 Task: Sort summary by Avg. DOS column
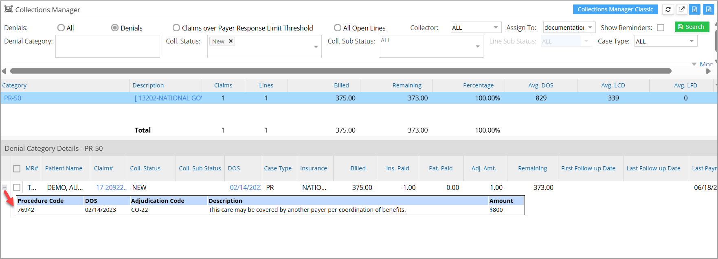[541, 85]
